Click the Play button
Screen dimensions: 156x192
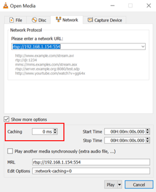(x=111, y=185)
